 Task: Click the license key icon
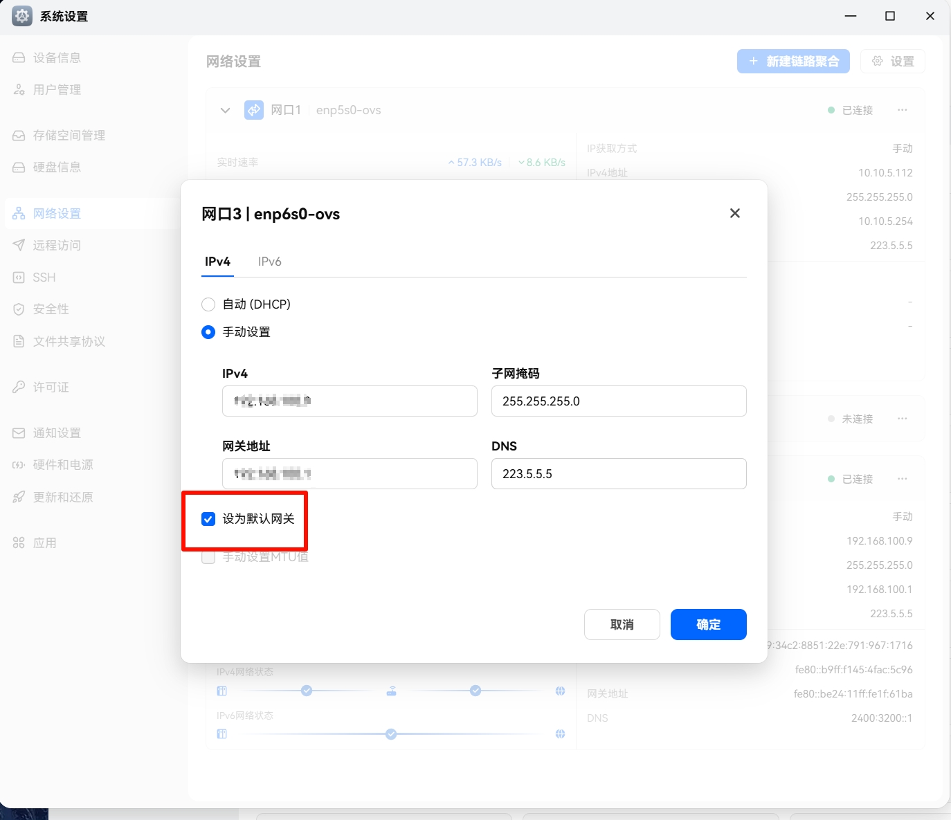(19, 388)
